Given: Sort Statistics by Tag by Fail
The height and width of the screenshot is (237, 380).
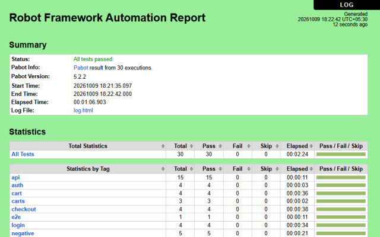Looking at the screenshot, I should click(237, 169).
